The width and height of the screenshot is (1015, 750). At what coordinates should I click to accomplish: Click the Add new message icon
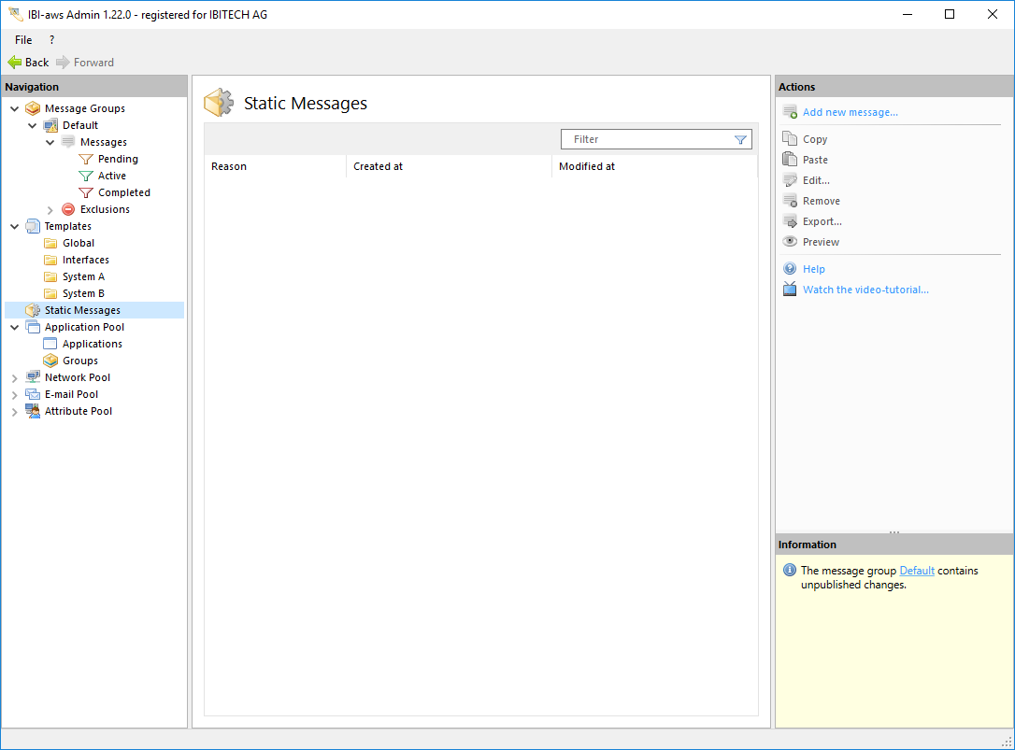click(790, 112)
